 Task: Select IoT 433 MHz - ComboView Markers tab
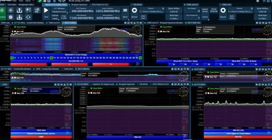point(28,23)
